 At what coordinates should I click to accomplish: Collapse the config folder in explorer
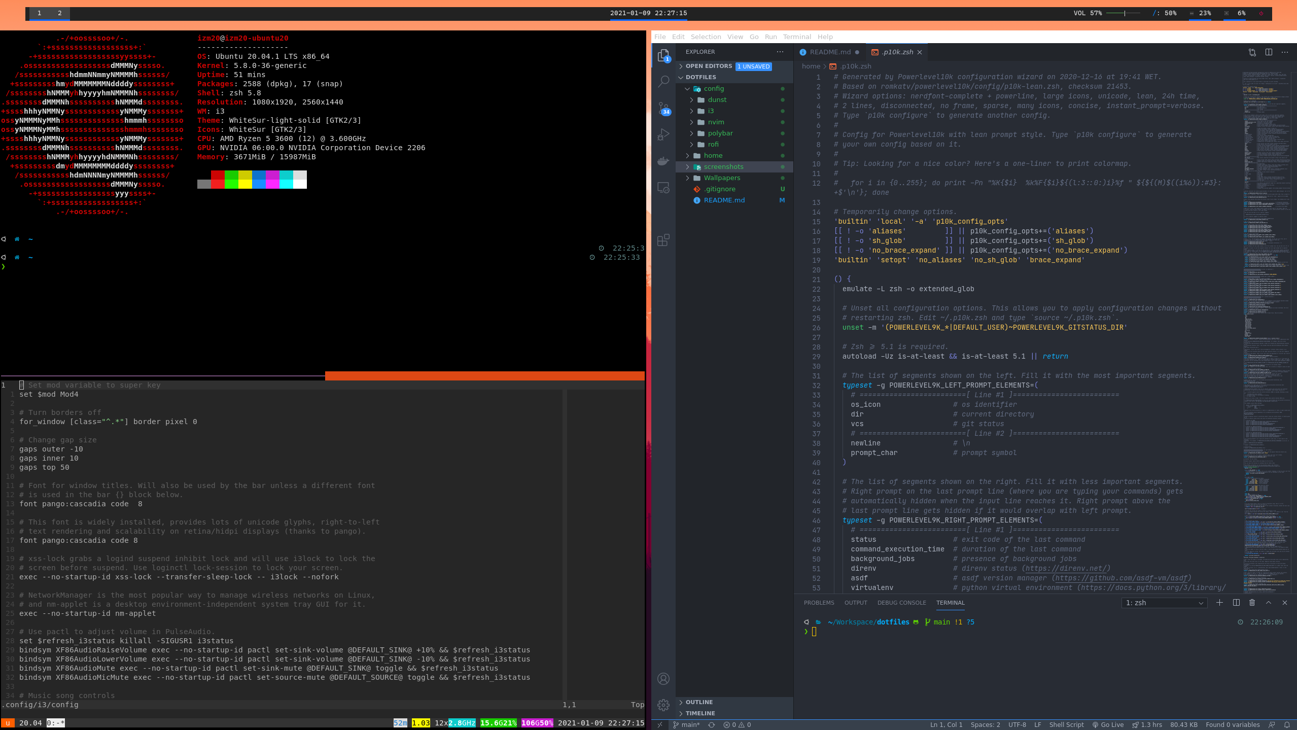(x=687, y=89)
